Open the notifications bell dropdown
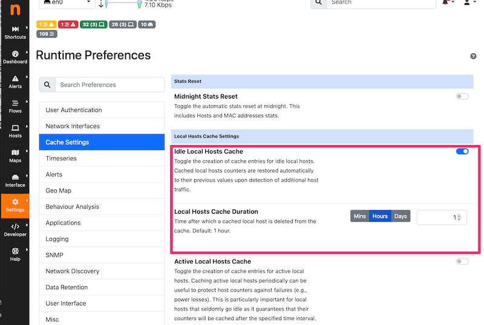This screenshot has height=325, width=484. pyautogui.click(x=448, y=3)
